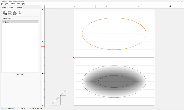Image resolution: width=184 pixels, height=110 pixels.
Task: Select the Model tab
Action: pyautogui.click(x=11, y=7)
